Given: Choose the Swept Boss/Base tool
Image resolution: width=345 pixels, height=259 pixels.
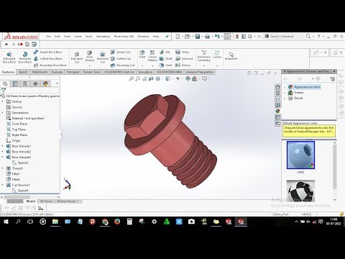Looking at the screenshot, I should (x=47, y=52).
